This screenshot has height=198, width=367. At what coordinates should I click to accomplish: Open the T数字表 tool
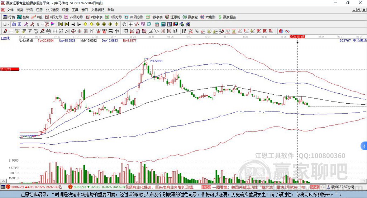(x=154, y=17)
